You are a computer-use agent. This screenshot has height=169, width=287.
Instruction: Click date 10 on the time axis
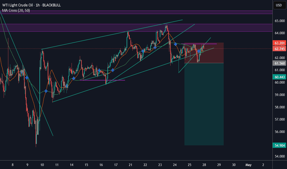click(42, 165)
